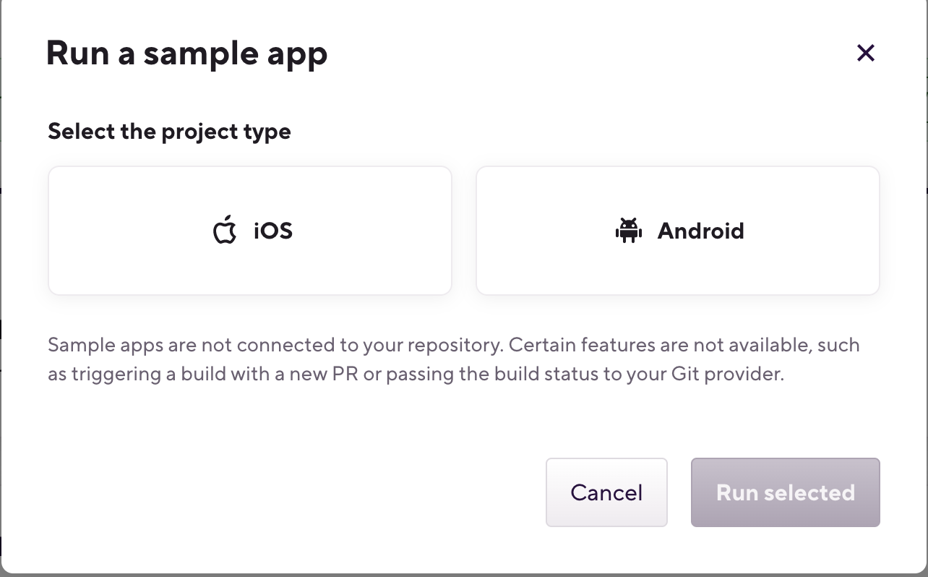Click the Cancel button
Screen dimensions: 928x577
(606, 492)
